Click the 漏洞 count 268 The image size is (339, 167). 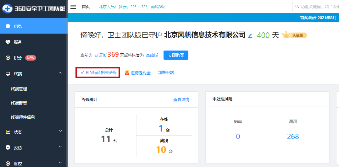point(293,136)
